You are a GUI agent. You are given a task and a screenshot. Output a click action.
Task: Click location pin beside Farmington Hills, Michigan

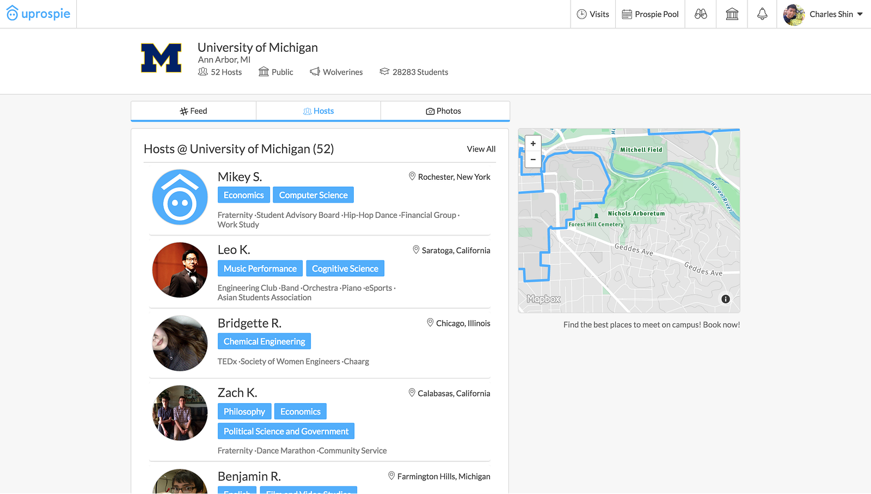click(391, 476)
